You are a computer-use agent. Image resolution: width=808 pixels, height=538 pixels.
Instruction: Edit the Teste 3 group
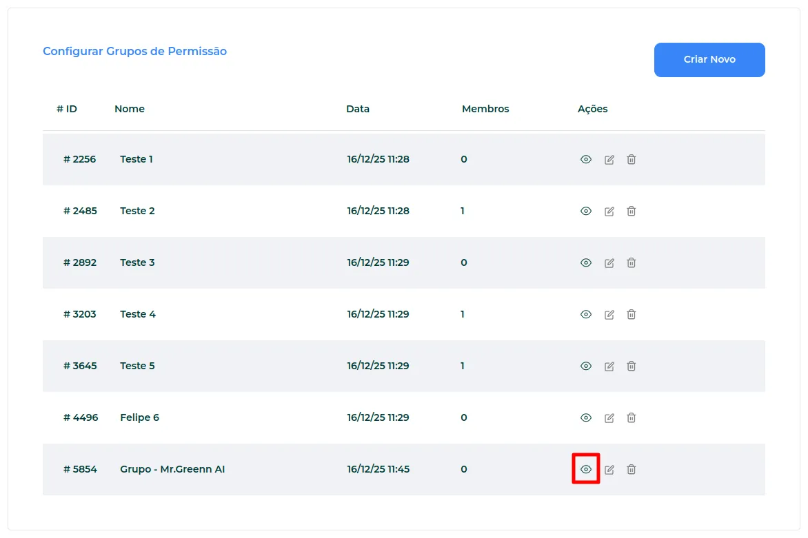(609, 262)
